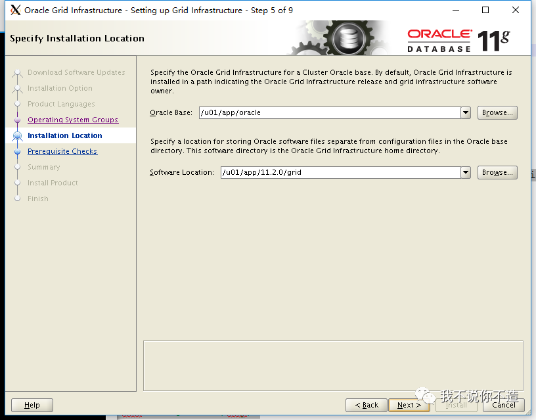Screen dimensions: 536x420
Task: Maximize the installer window
Action: coord(485,11)
